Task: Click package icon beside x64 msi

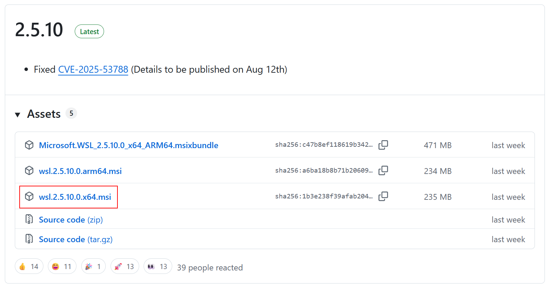Action: [29, 196]
